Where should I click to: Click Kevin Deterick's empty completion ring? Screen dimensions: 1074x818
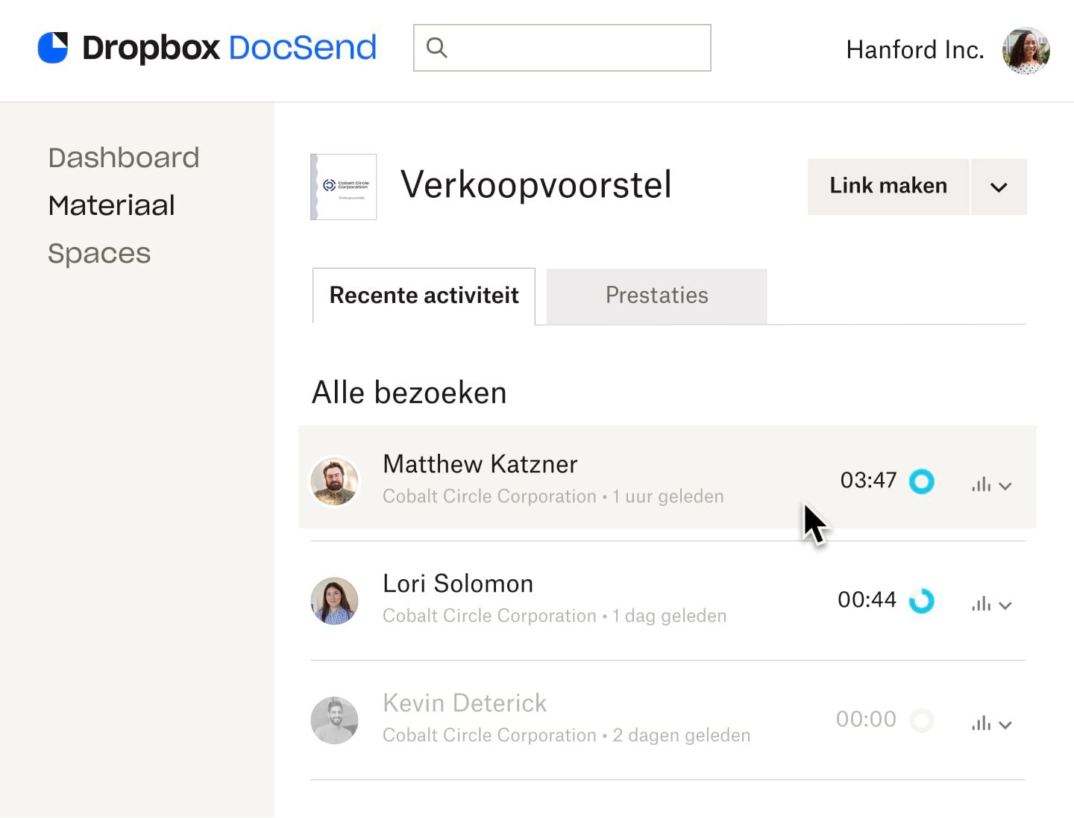(922, 720)
